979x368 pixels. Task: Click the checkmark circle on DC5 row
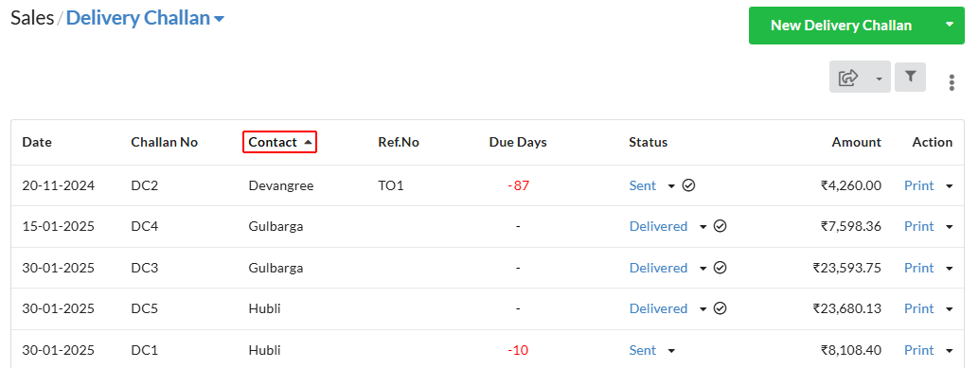[720, 308]
